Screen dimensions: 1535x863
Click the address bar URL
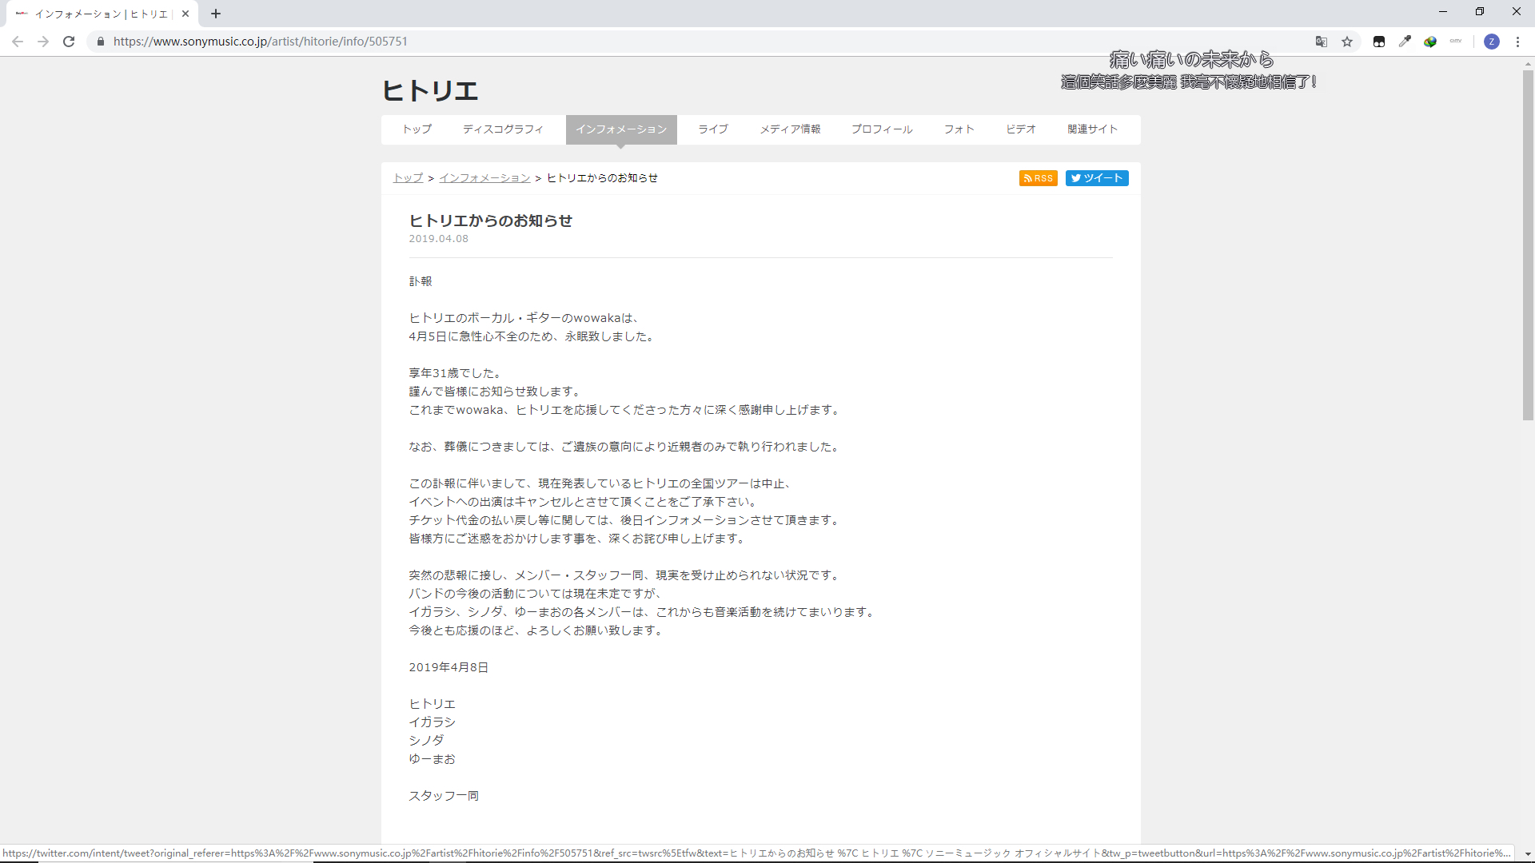click(261, 42)
